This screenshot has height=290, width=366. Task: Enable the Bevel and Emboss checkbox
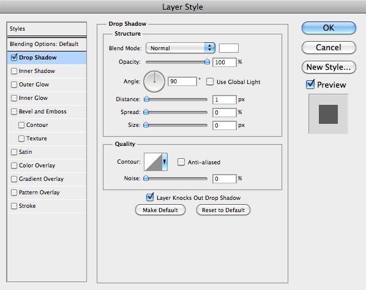pos(14,112)
